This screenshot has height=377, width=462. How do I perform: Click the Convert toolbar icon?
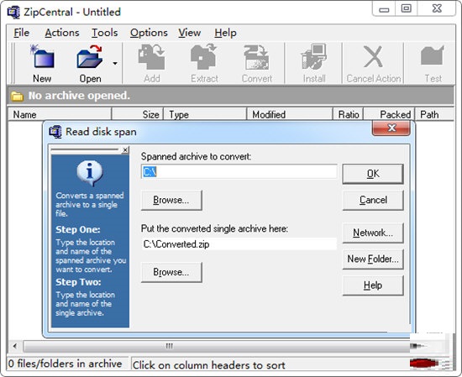[x=256, y=57]
